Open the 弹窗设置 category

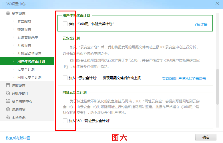coord(19,86)
